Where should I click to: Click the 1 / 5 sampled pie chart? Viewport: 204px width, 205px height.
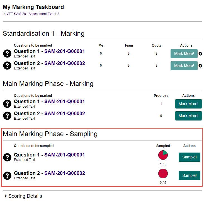pos(163,155)
